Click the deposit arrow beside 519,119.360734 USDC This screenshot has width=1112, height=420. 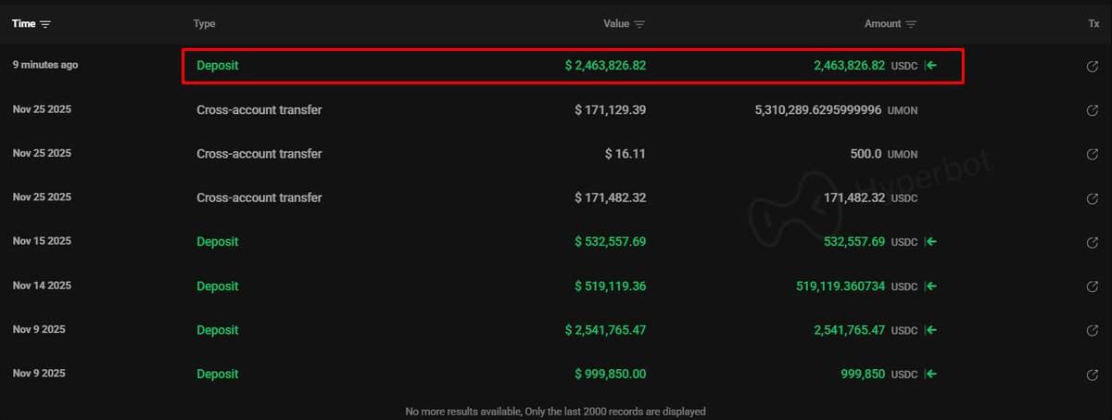point(931,286)
